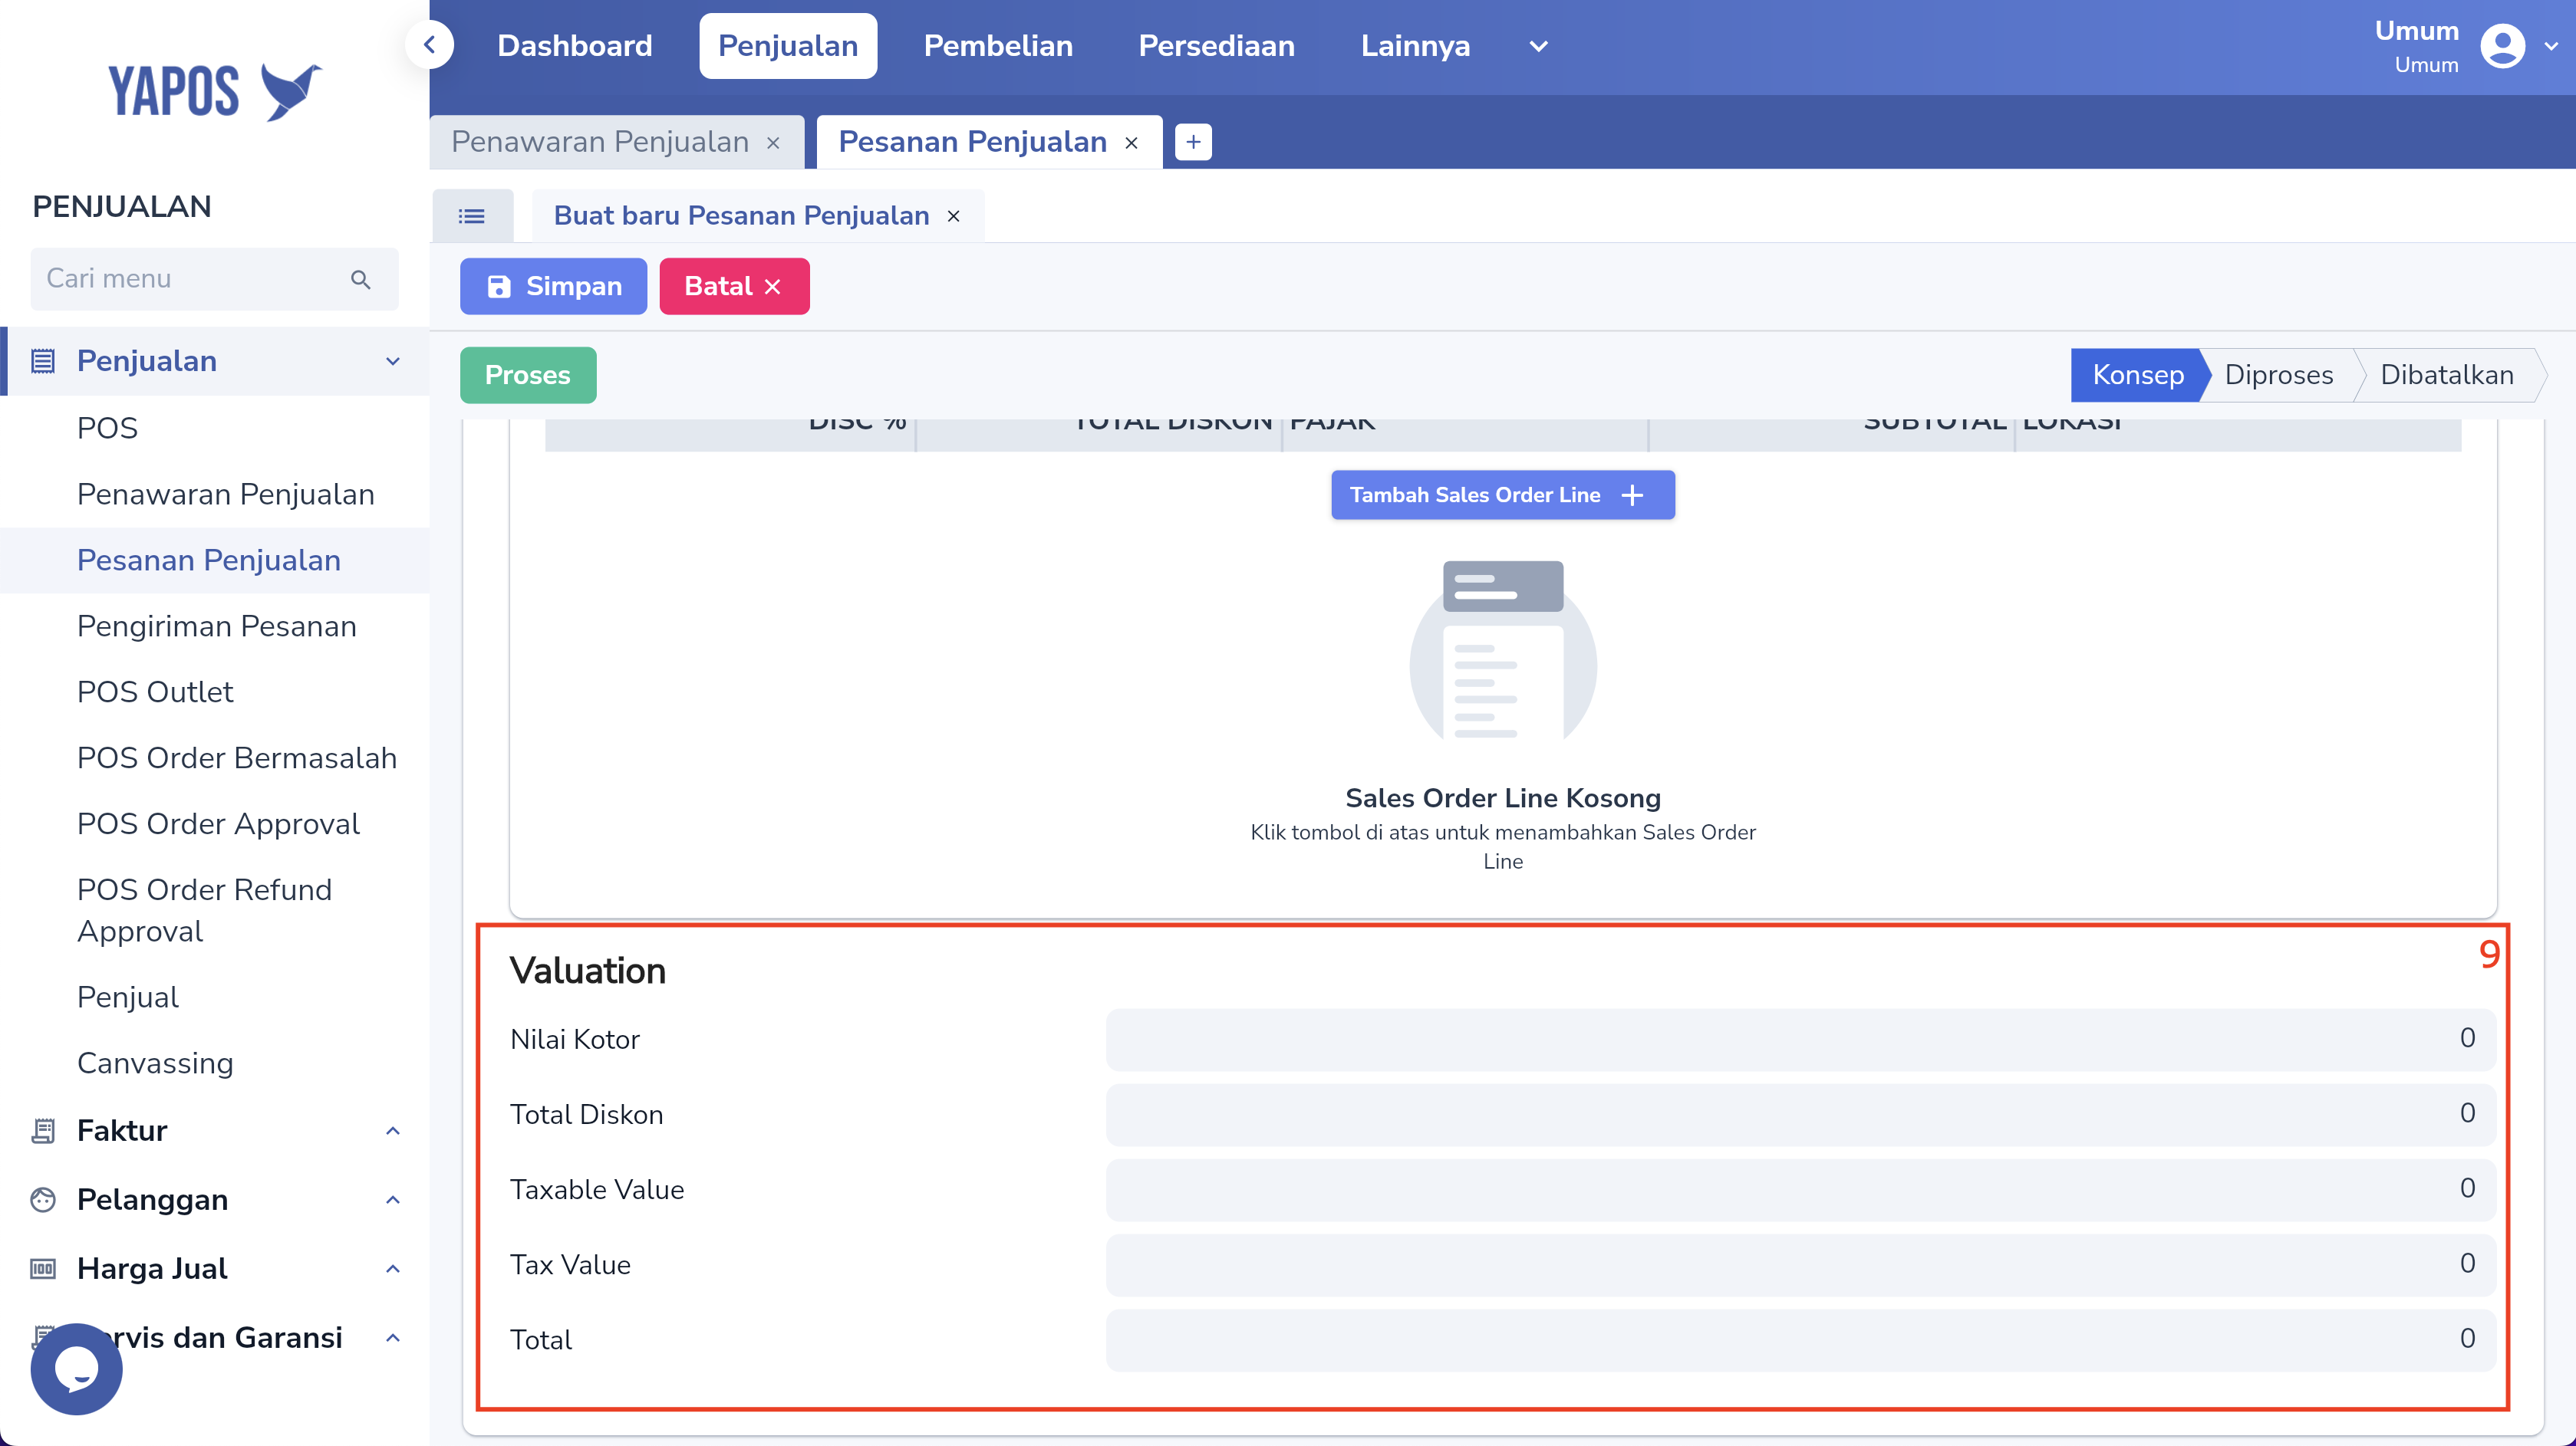Click the Tax Value field
2576x1446 pixels.
pos(1800,1264)
